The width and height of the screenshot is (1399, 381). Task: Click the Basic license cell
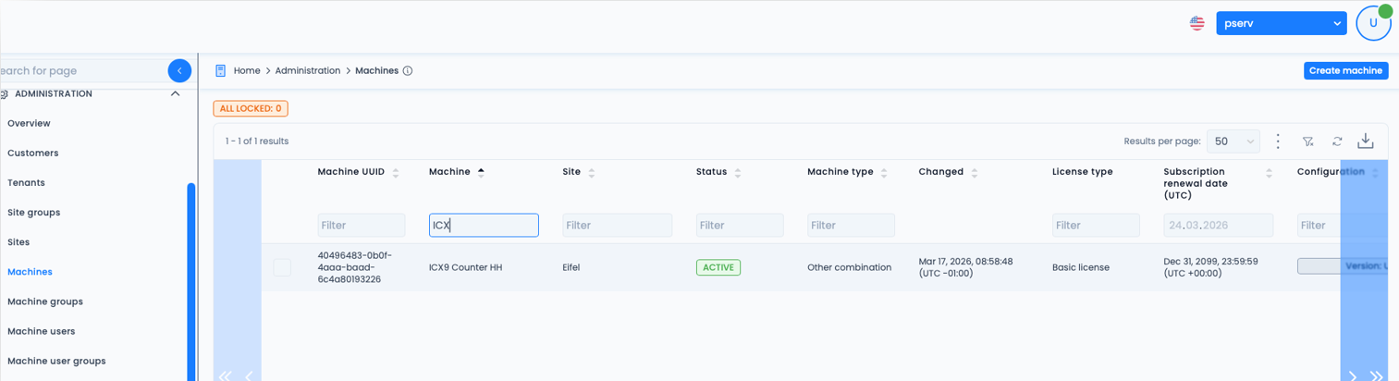tap(1081, 267)
